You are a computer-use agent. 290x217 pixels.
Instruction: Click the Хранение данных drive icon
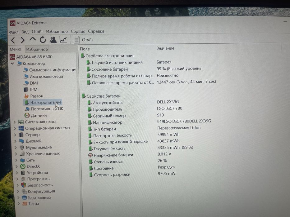(x=22, y=154)
